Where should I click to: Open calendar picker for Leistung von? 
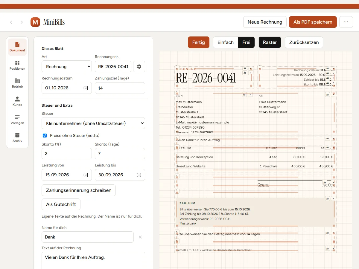coord(86,175)
